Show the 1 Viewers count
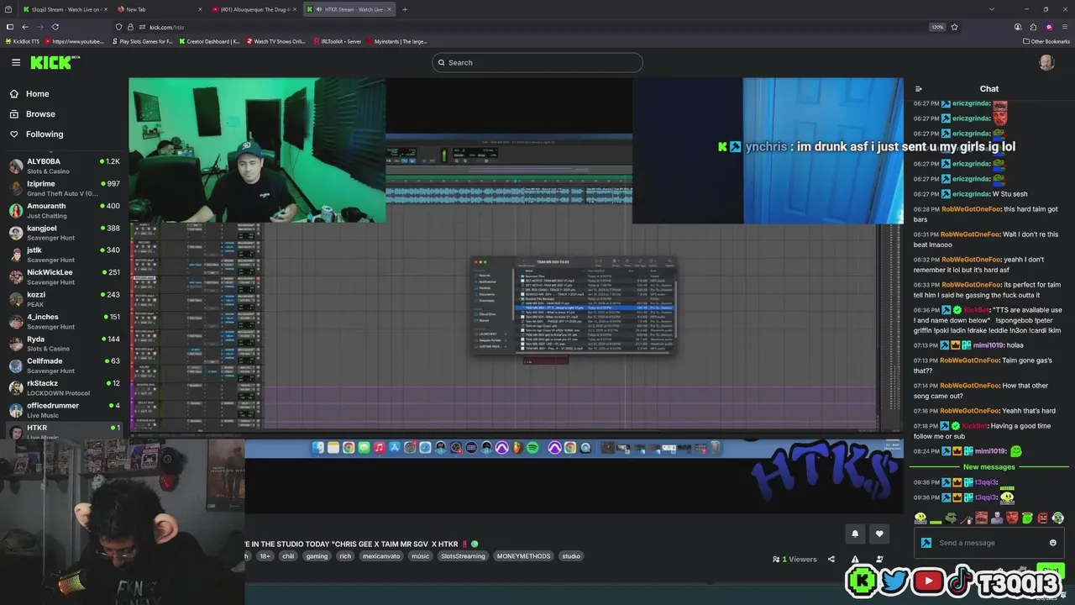The width and height of the screenshot is (1075, 605). 794,559
